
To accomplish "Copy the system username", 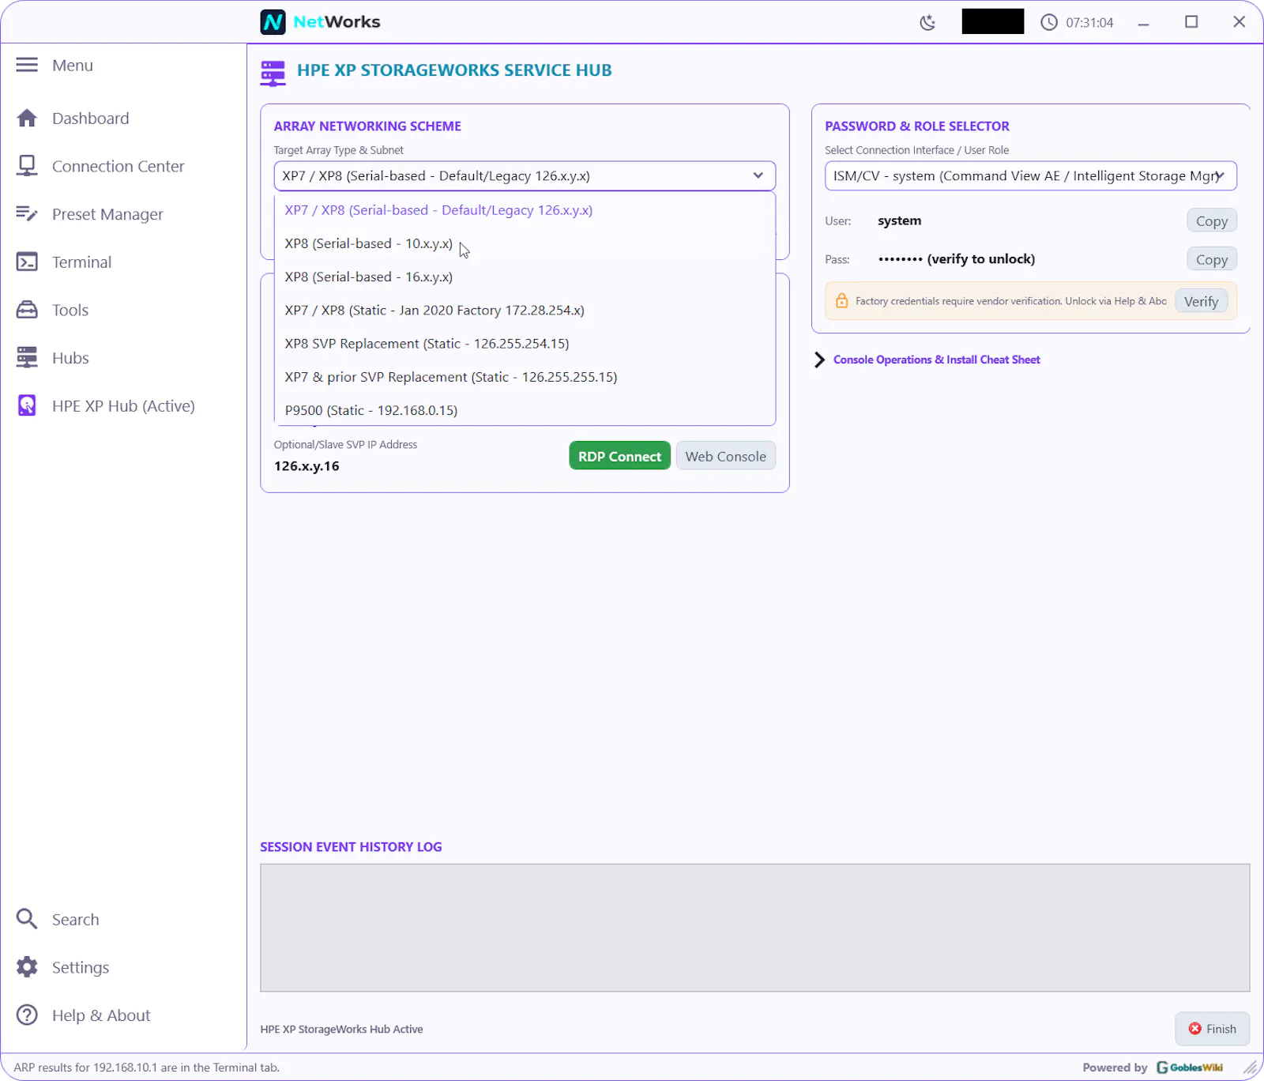I will click(1211, 220).
